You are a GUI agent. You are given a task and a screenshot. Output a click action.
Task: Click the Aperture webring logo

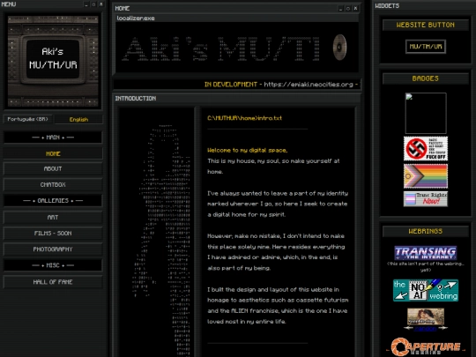pyautogui.click(x=426, y=346)
